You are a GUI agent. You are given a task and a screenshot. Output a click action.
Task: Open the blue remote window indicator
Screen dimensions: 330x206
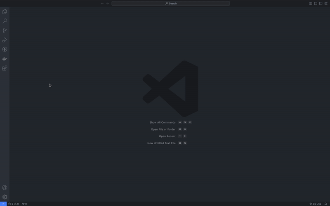click(3, 204)
